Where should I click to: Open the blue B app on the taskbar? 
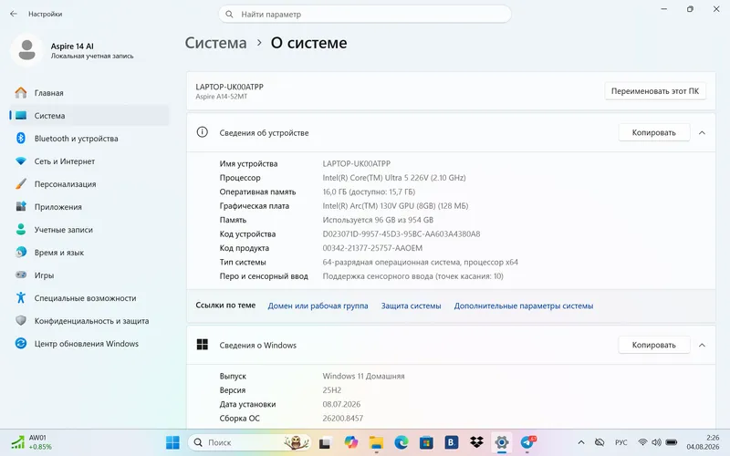coord(451,442)
